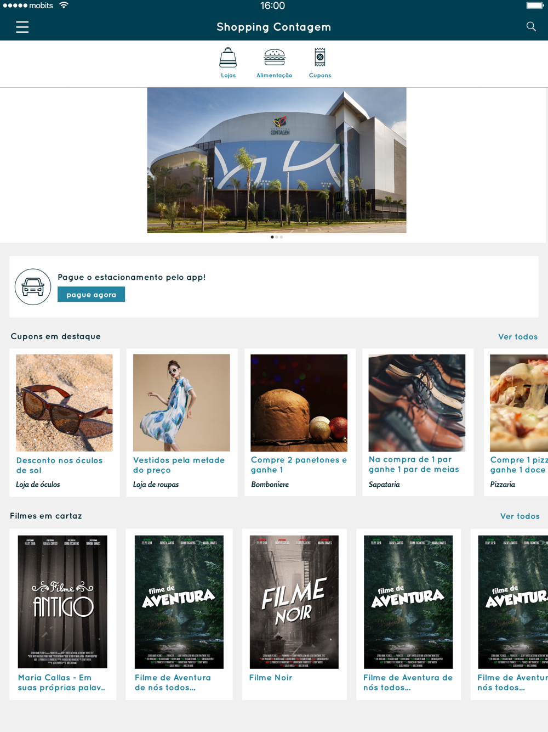548x732 pixels.
Task: View all movies via 'Ver todos'
Action: coord(520,516)
